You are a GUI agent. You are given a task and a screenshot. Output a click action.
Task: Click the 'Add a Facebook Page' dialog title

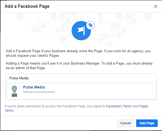(x=27, y=6)
